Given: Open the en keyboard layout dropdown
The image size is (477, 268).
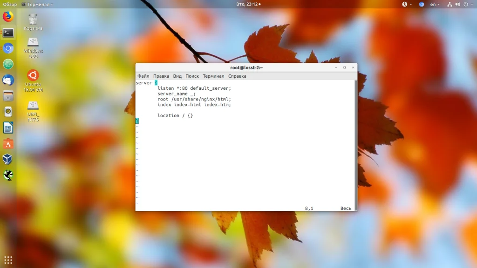Looking at the screenshot, I should [x=435, y=4].
